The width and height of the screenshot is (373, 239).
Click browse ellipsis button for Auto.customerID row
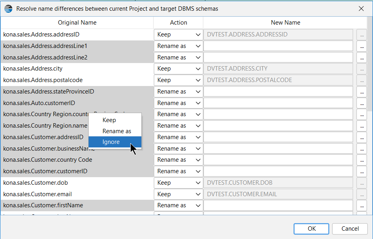[362, 103]
